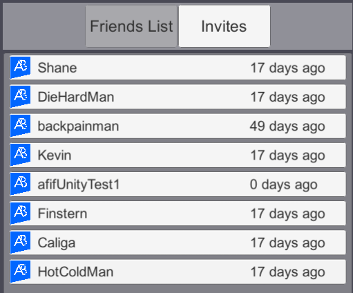This screenshot has height=293, width=353.
Task: Select the afifUnityTest1 invite from 0 days ago
Action: (178, 184)
